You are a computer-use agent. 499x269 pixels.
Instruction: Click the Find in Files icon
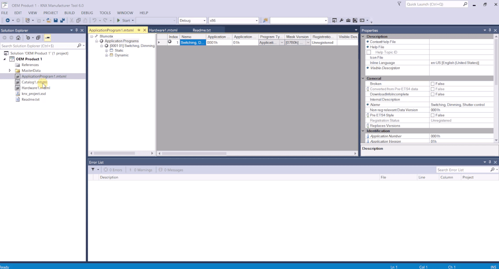coord(265,20)
